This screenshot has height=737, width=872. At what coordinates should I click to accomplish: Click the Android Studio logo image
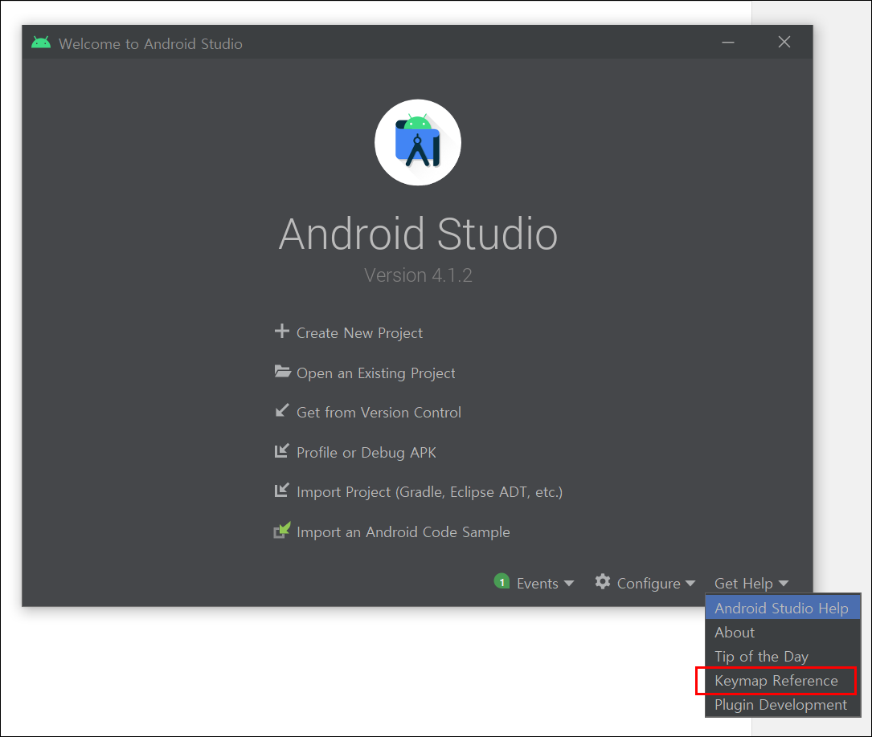(x=418, y=142)
